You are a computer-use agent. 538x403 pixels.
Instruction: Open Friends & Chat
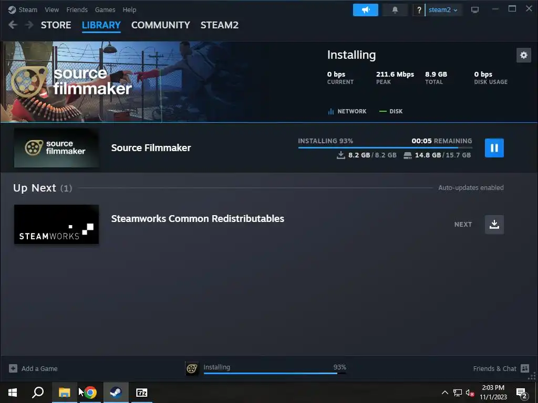501,368
